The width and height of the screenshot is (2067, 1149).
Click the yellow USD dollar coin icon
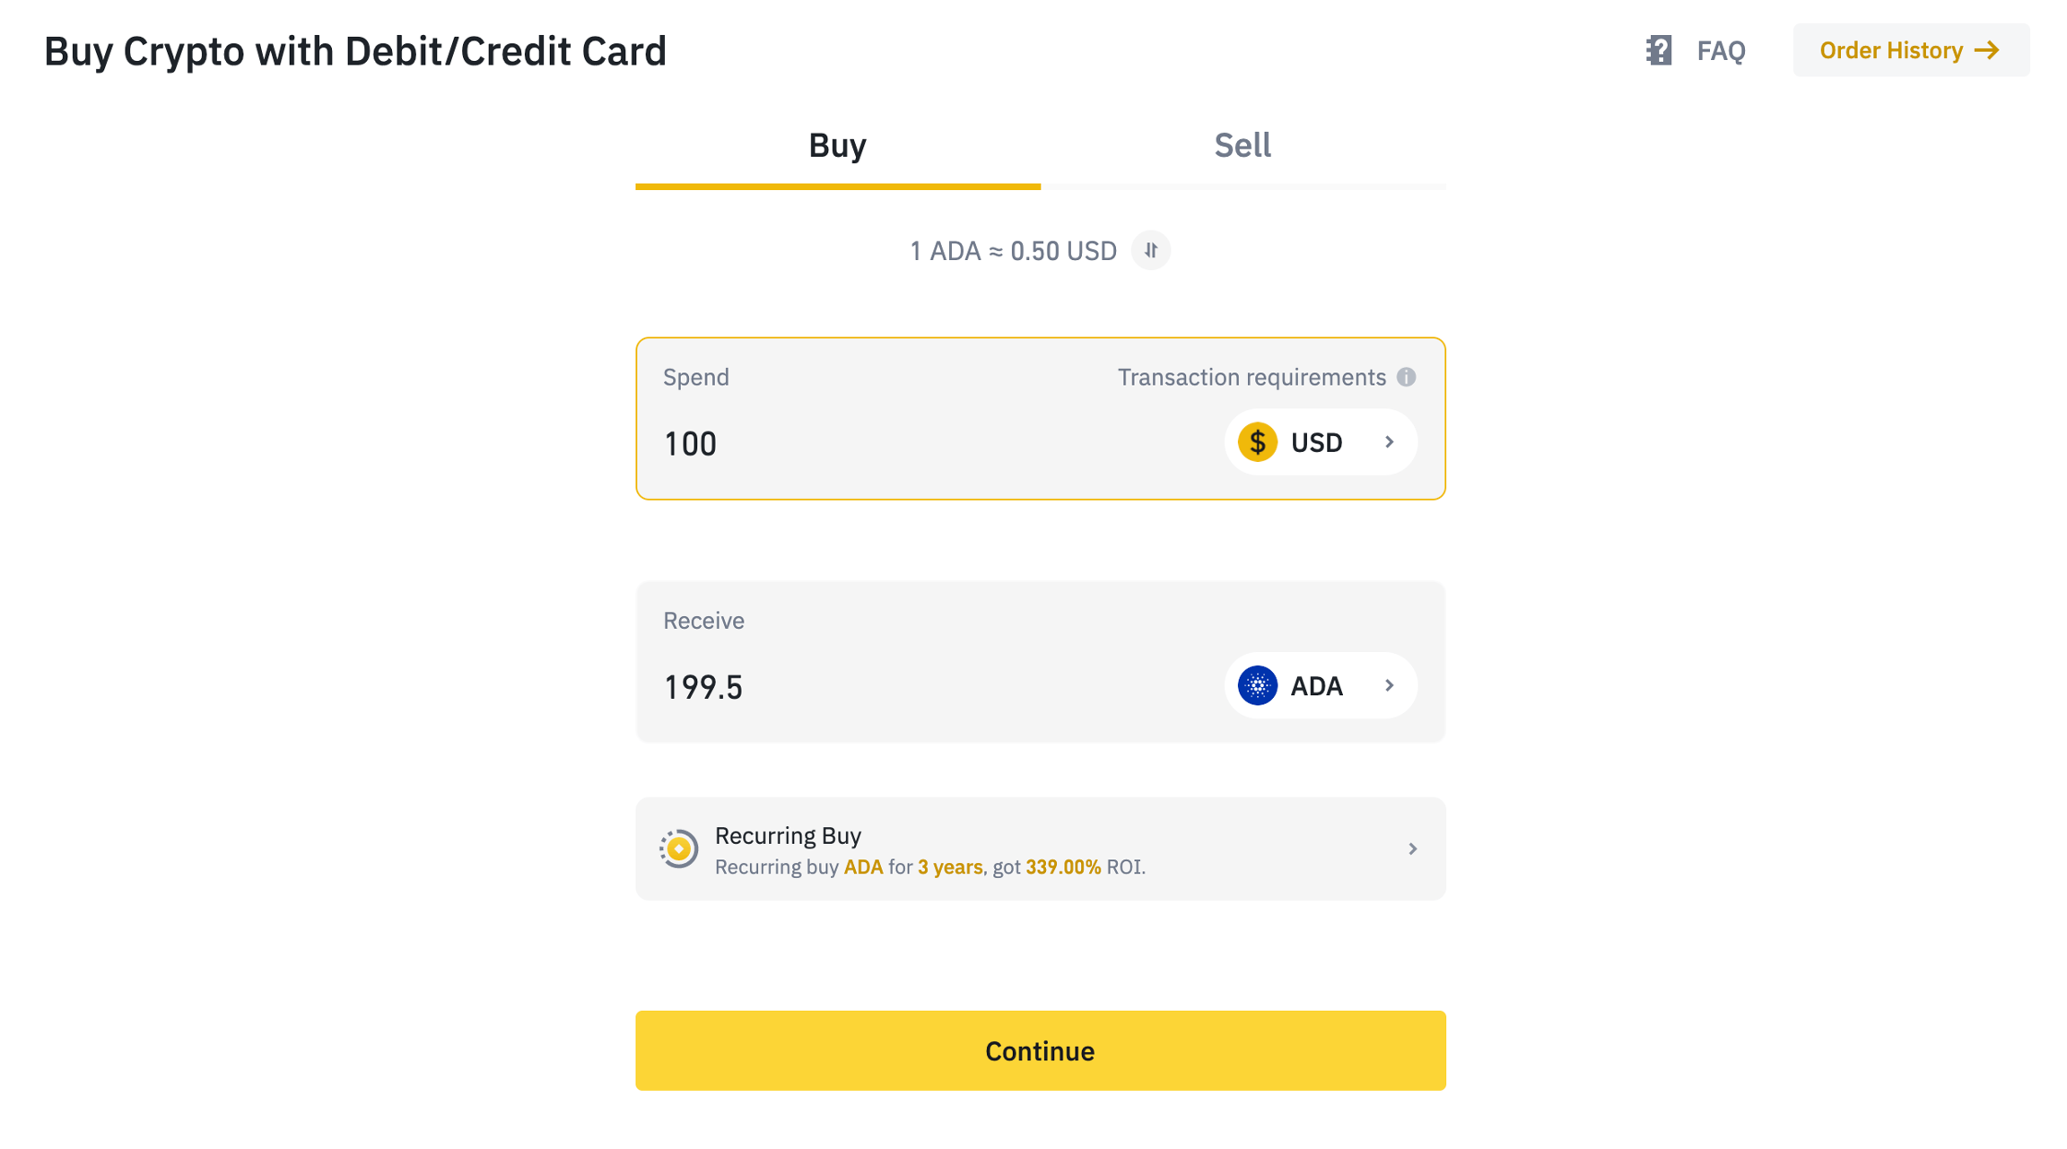coord(1258,442)
